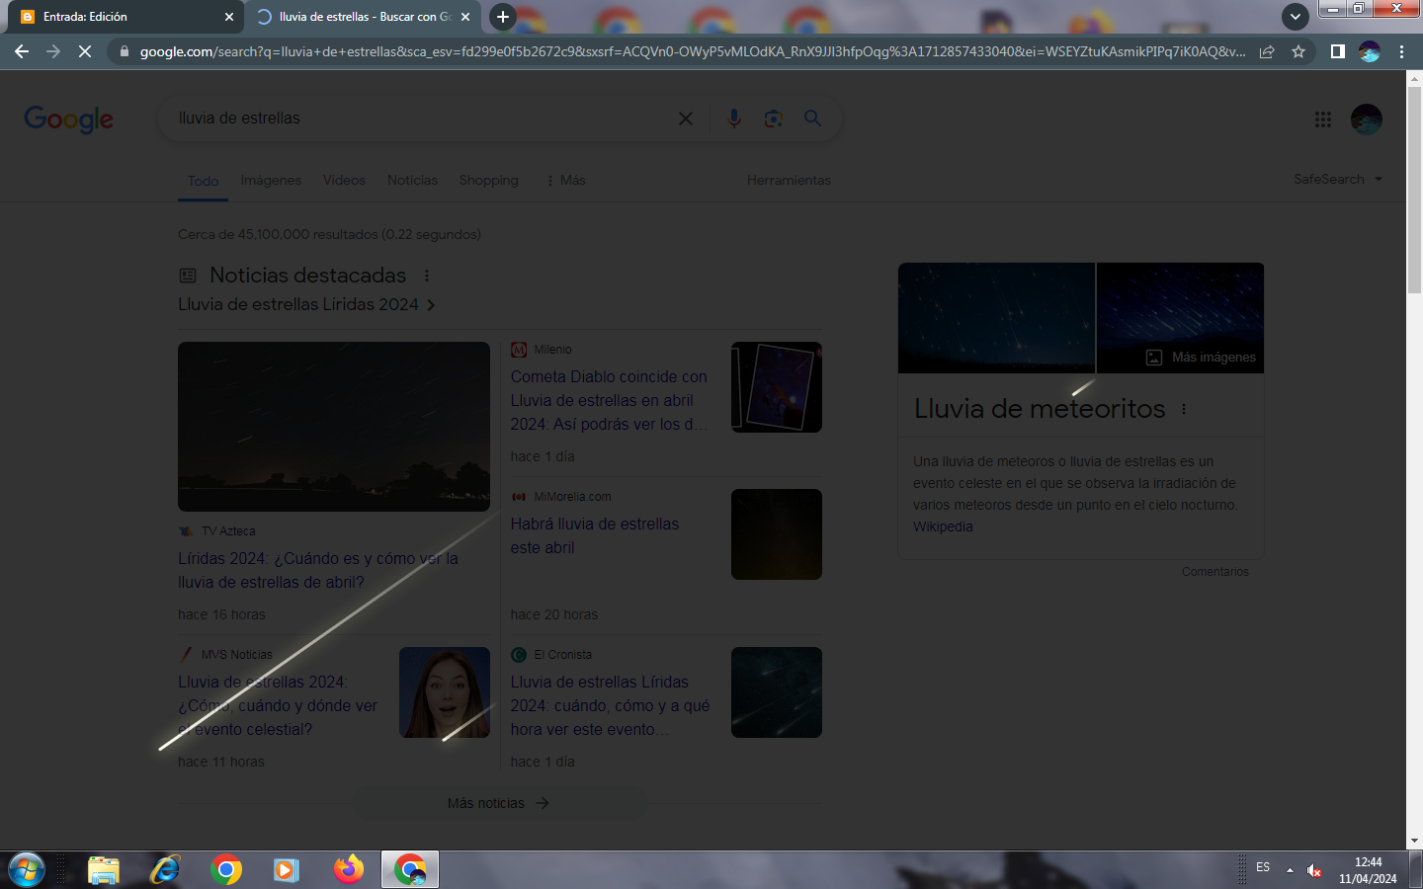This screenshot has width=1423, height=889.
Task: Open the TV Azteca Líridas 2024 article
Action: point(318,570)
